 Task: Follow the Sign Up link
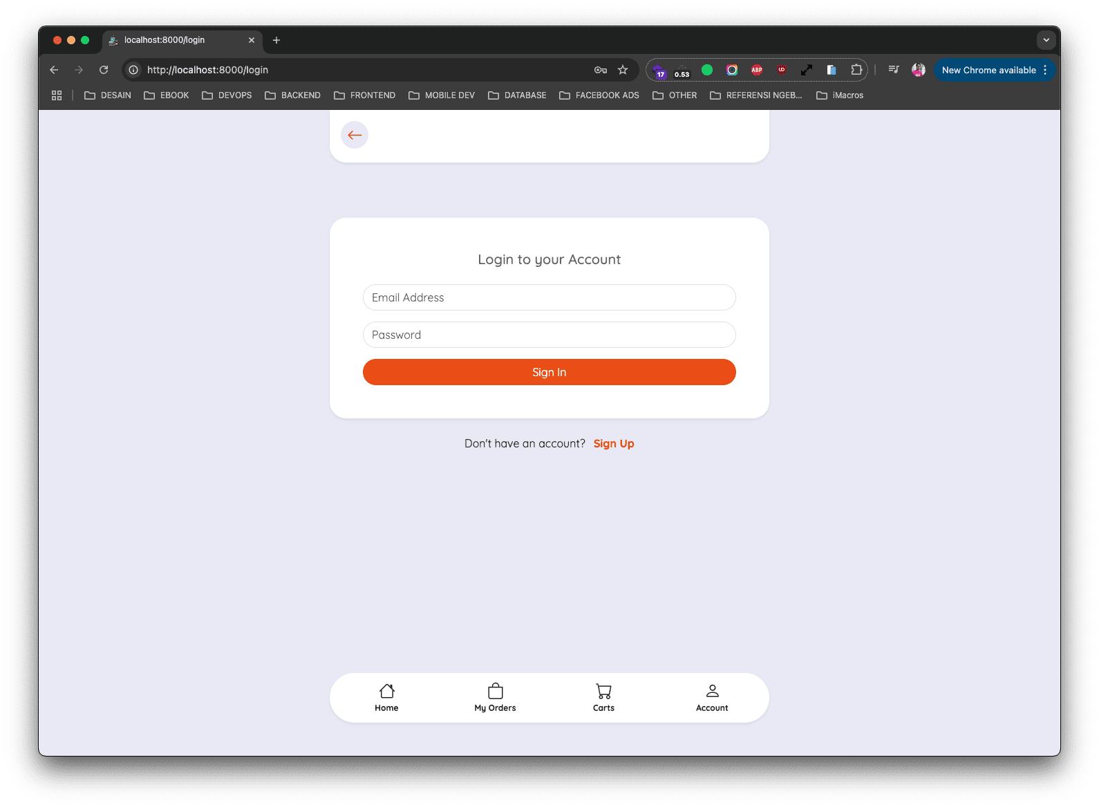tap(613, 443)
